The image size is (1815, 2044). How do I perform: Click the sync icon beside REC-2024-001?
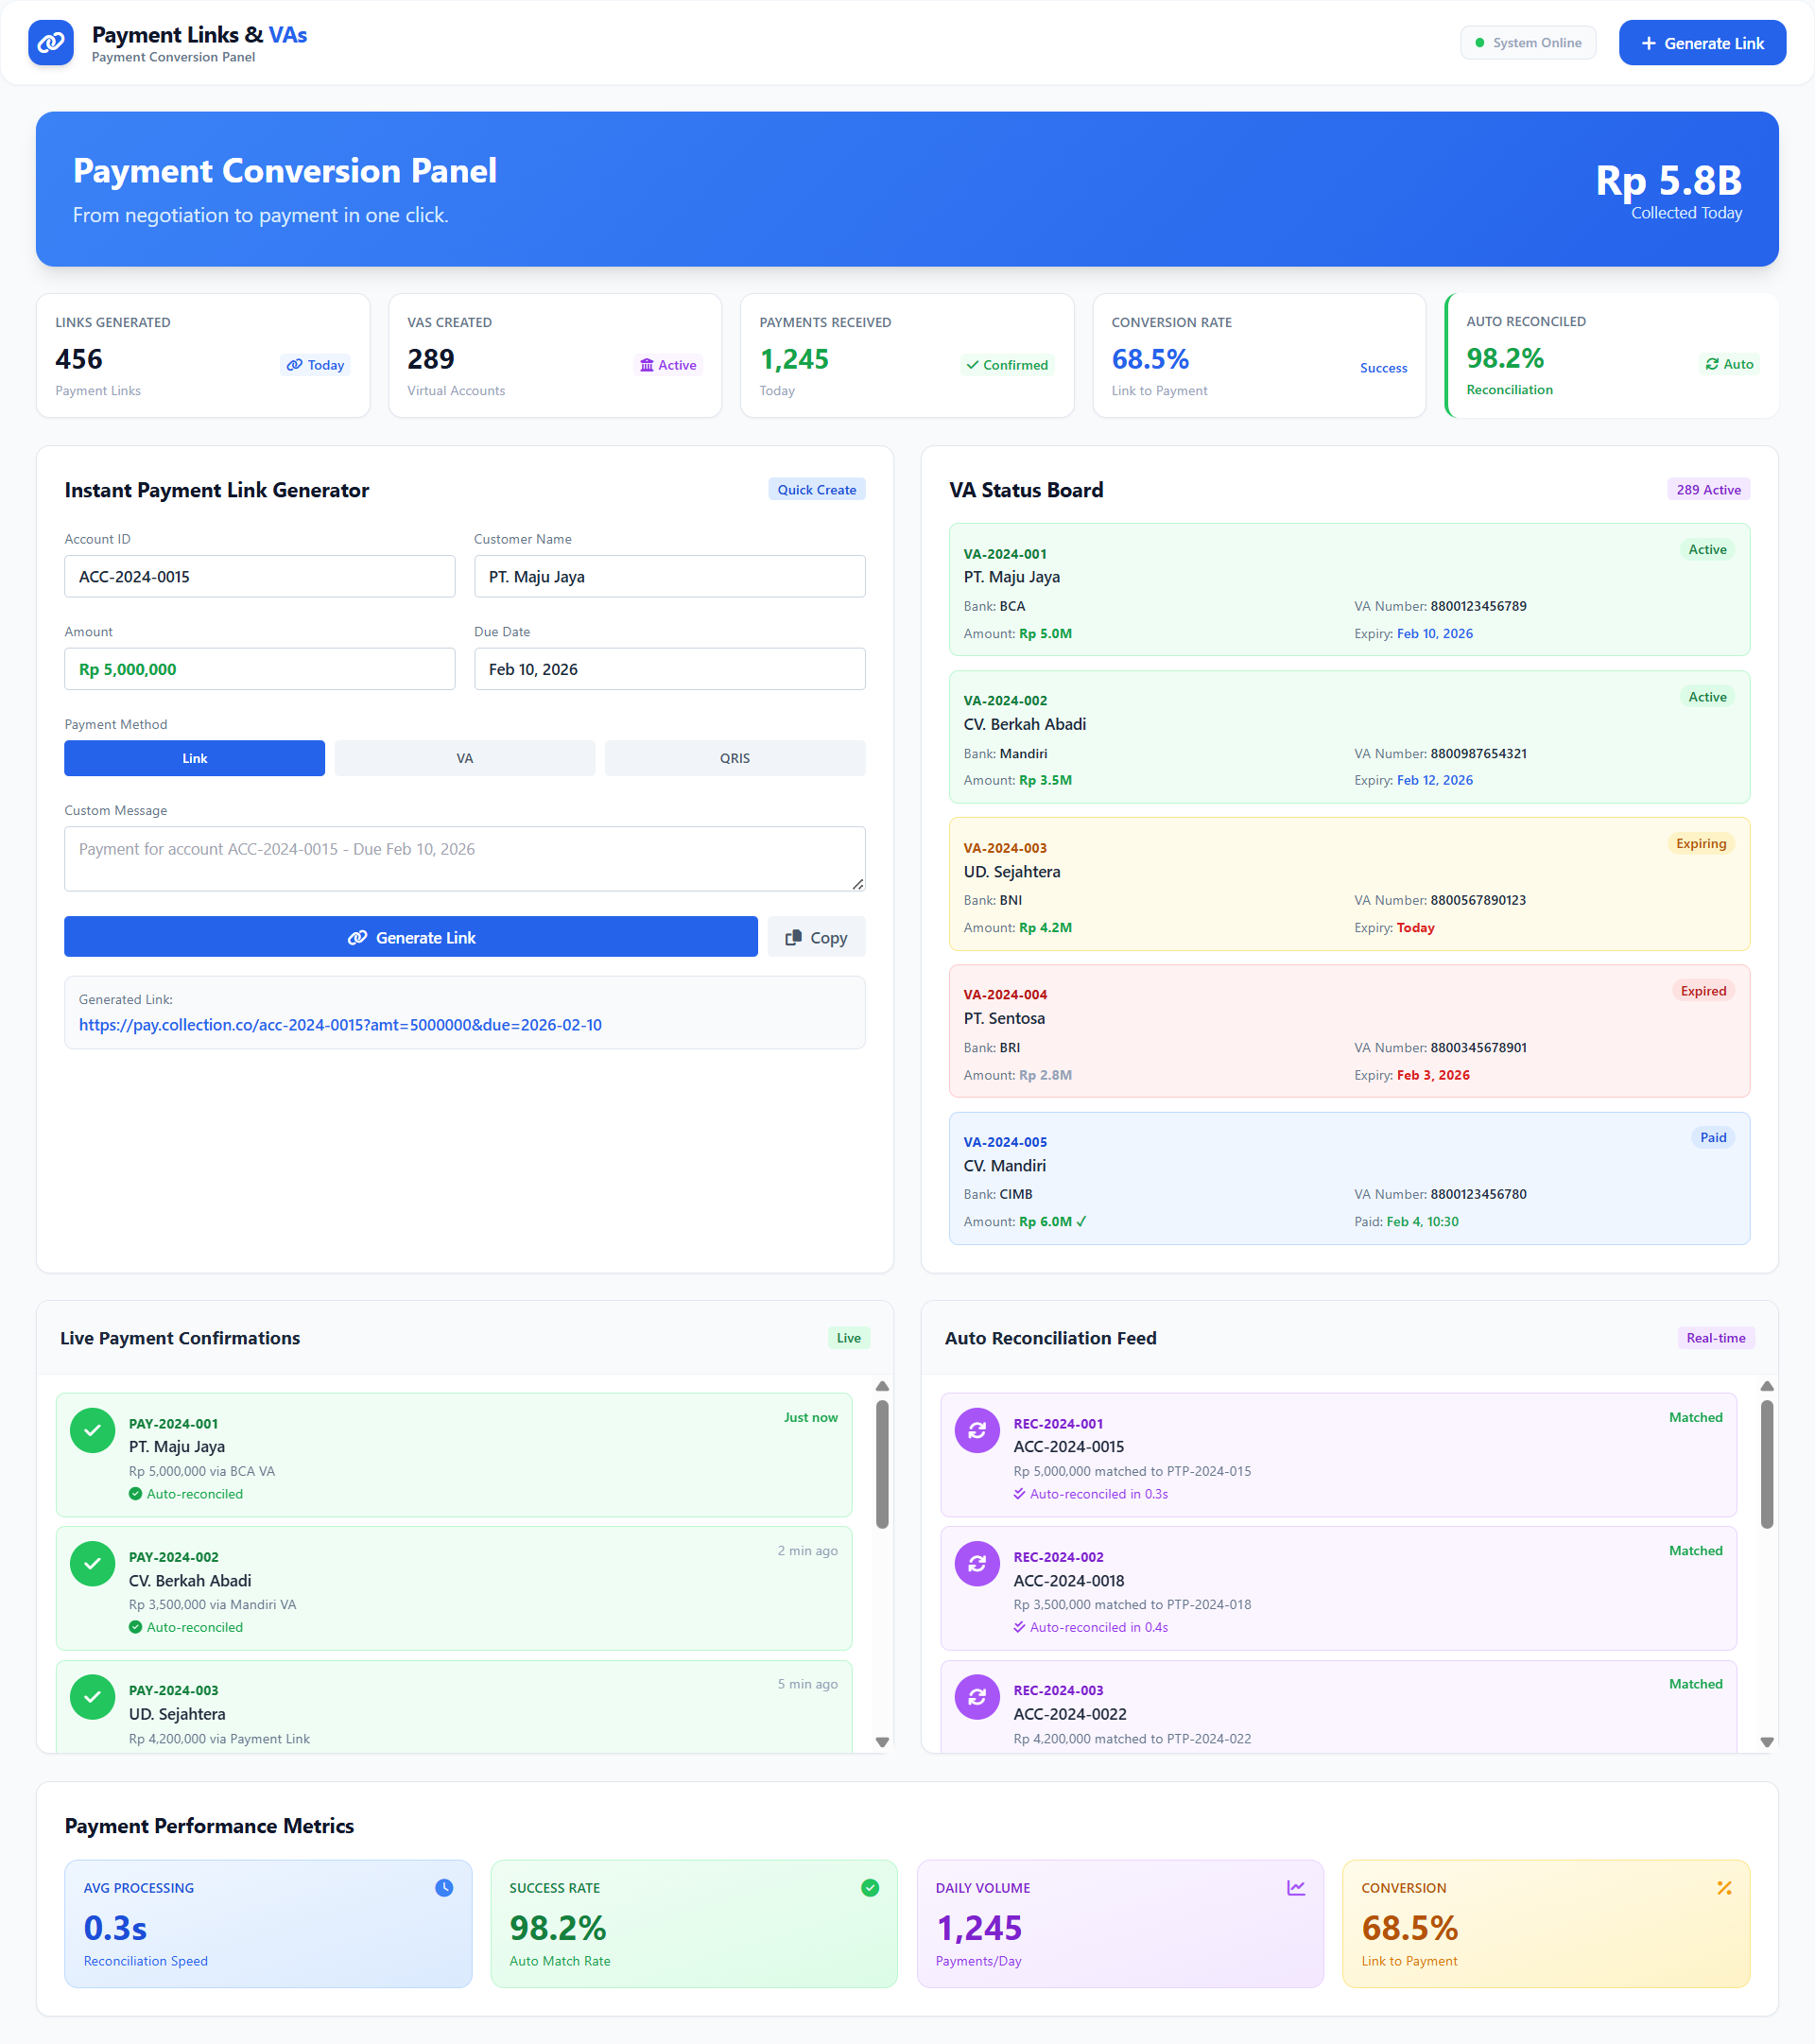[x=977, y=1430]
